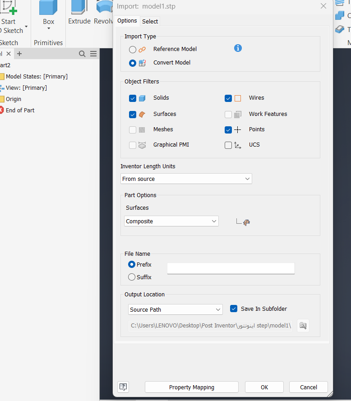Close the Import model1.stp dialog
Viewport: 351px width, 401px height.
(323, 6)
